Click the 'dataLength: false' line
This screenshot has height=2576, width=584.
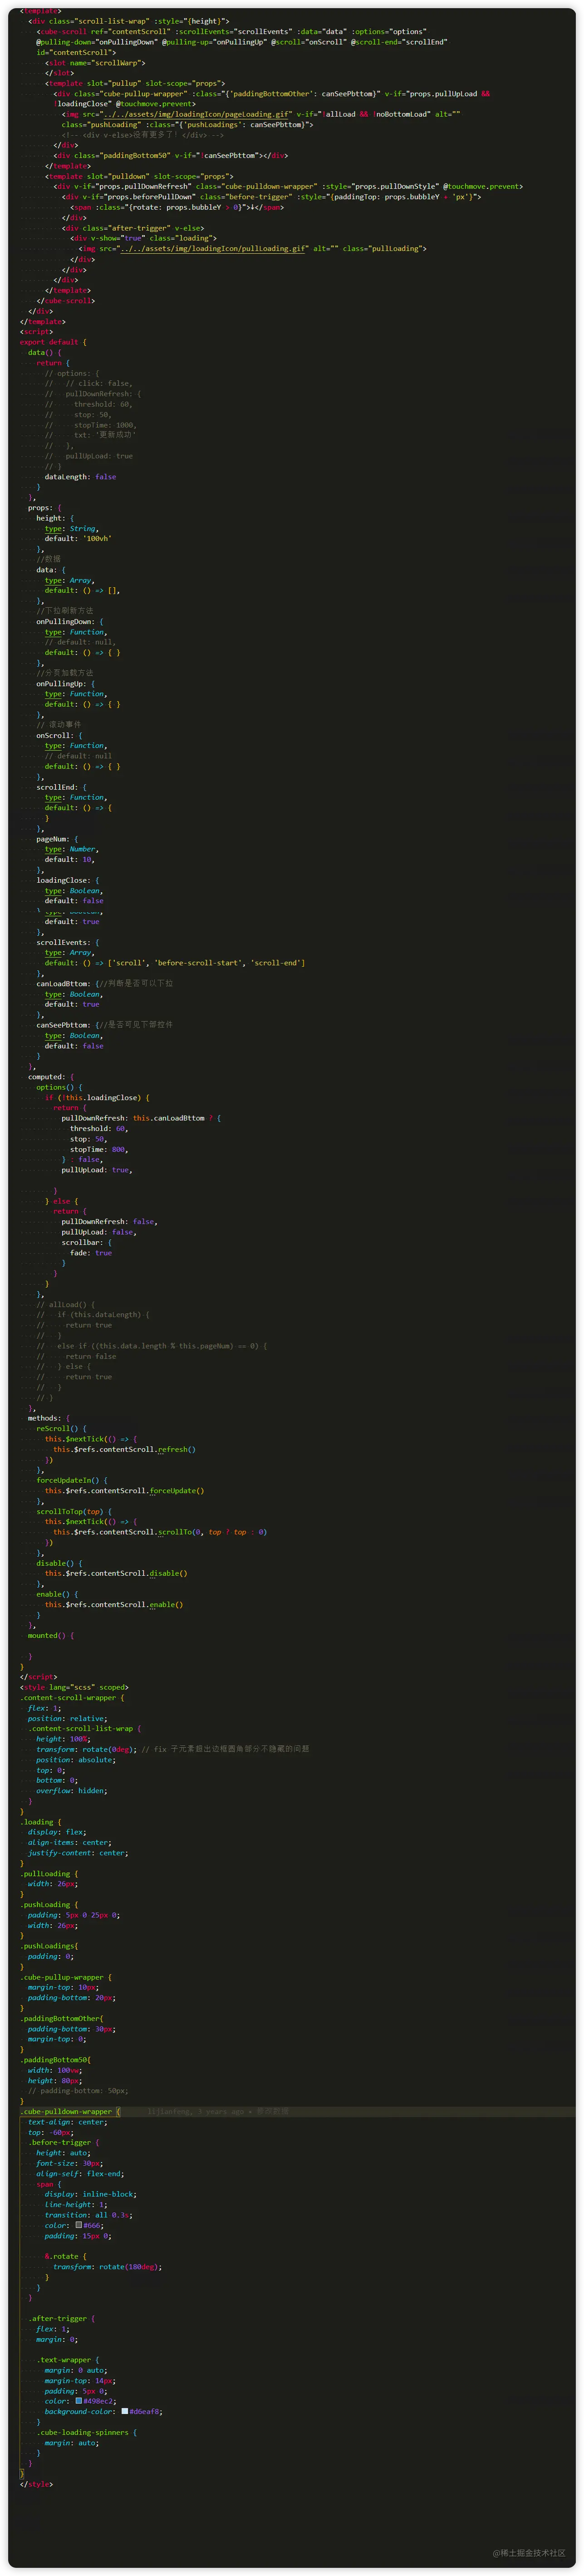tap(80, 477)
